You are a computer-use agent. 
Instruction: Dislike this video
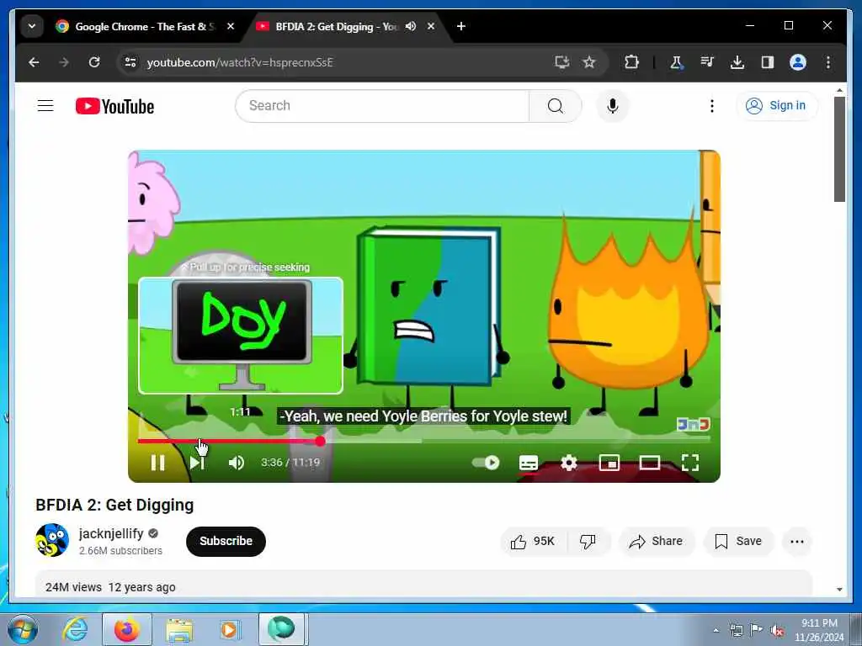tap(588, 542)
